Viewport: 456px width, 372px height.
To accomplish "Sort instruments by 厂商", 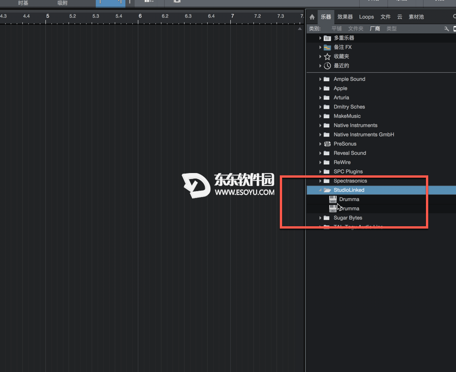I will pyautogui.click(x=375, y=29).
